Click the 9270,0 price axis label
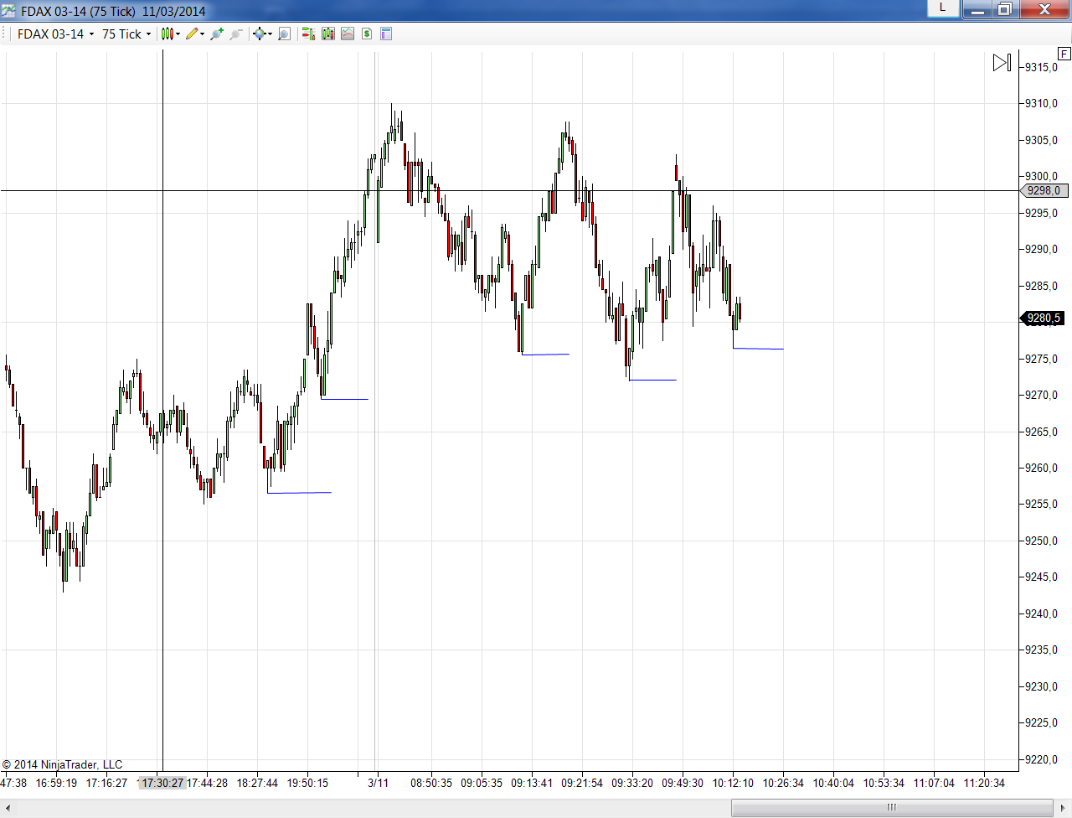1072x818 pixels. 1041,395
